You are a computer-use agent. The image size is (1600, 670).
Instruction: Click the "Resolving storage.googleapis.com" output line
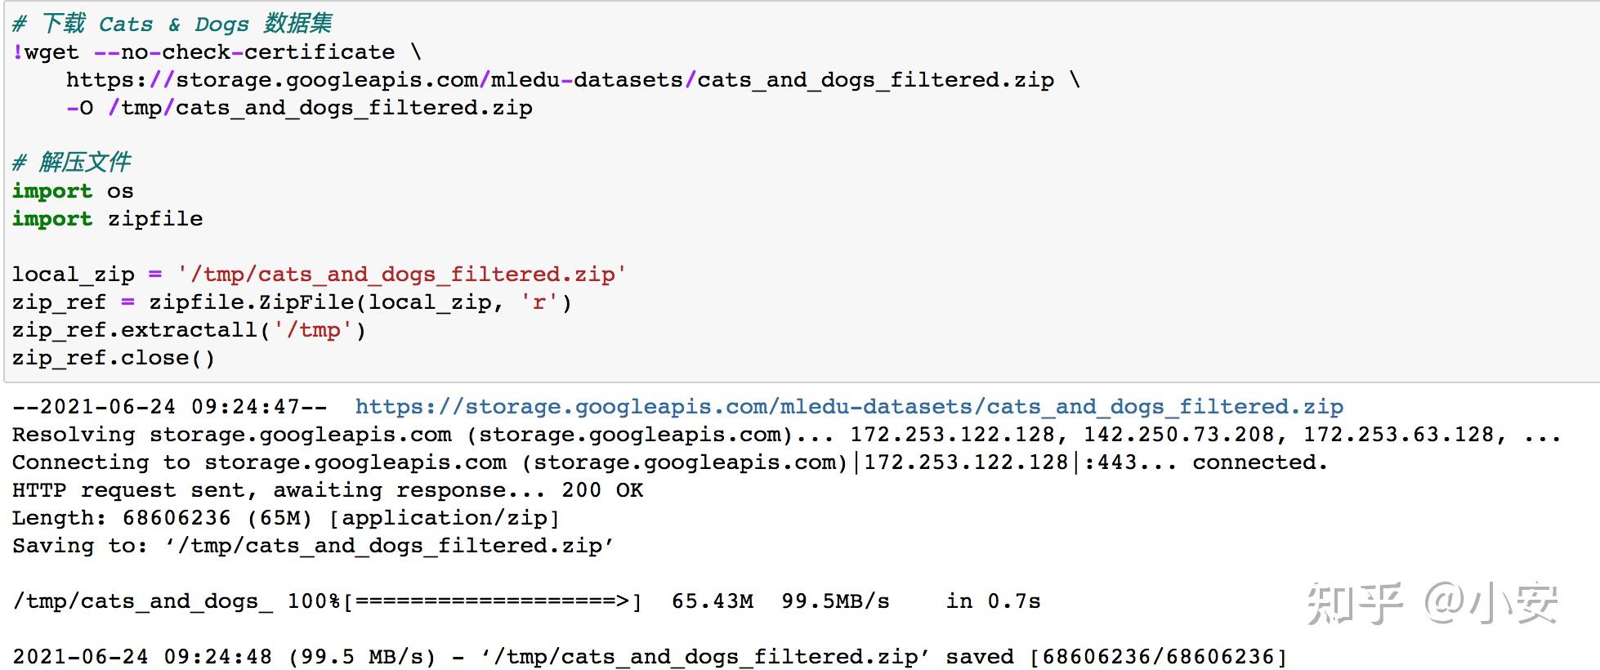click(x=784, y=435)
